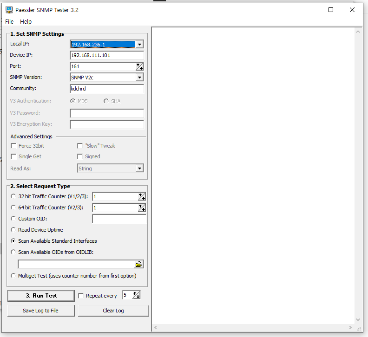
Task: Close the SNMP Tester window
Action: pos(352,10)
